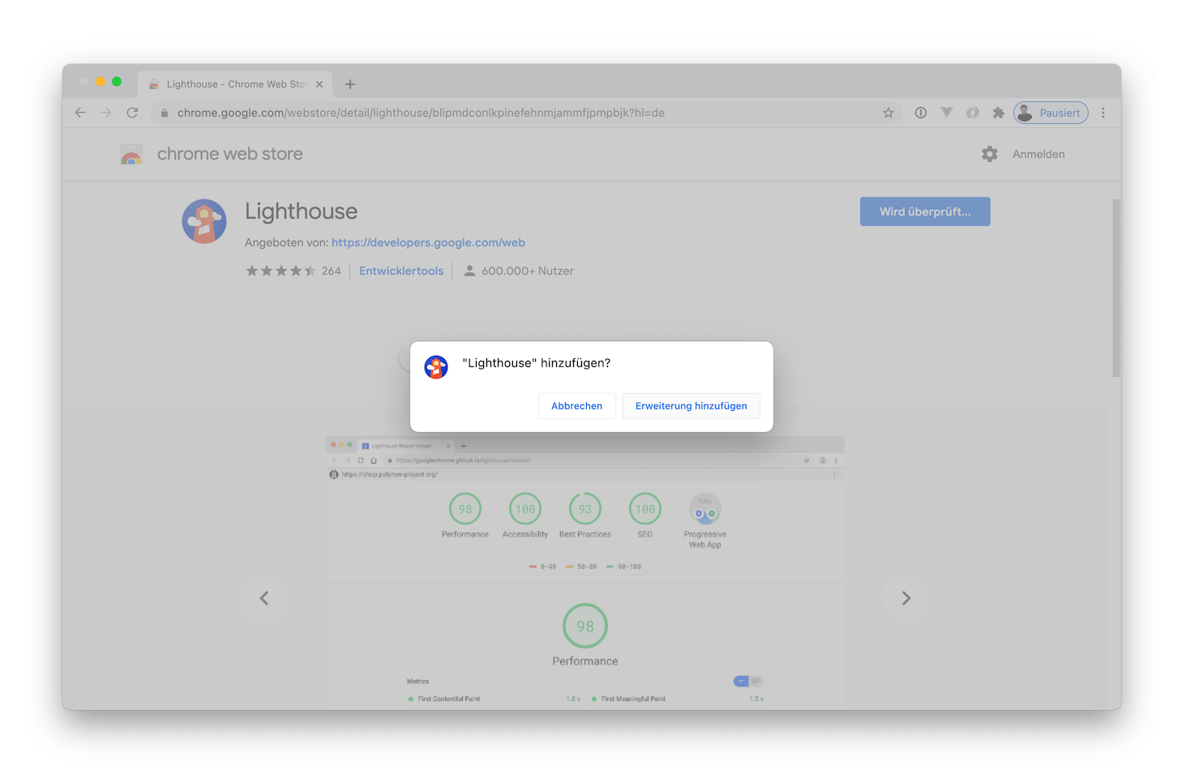The width and height of the screenshot is (1190, 770).
Task: Open the V-shaped extension icon in toolbar
Action: tap(947, 113)
